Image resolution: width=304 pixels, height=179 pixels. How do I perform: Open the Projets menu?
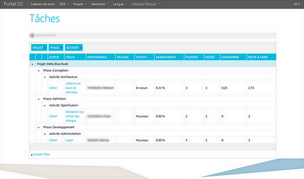coord(80,4)
